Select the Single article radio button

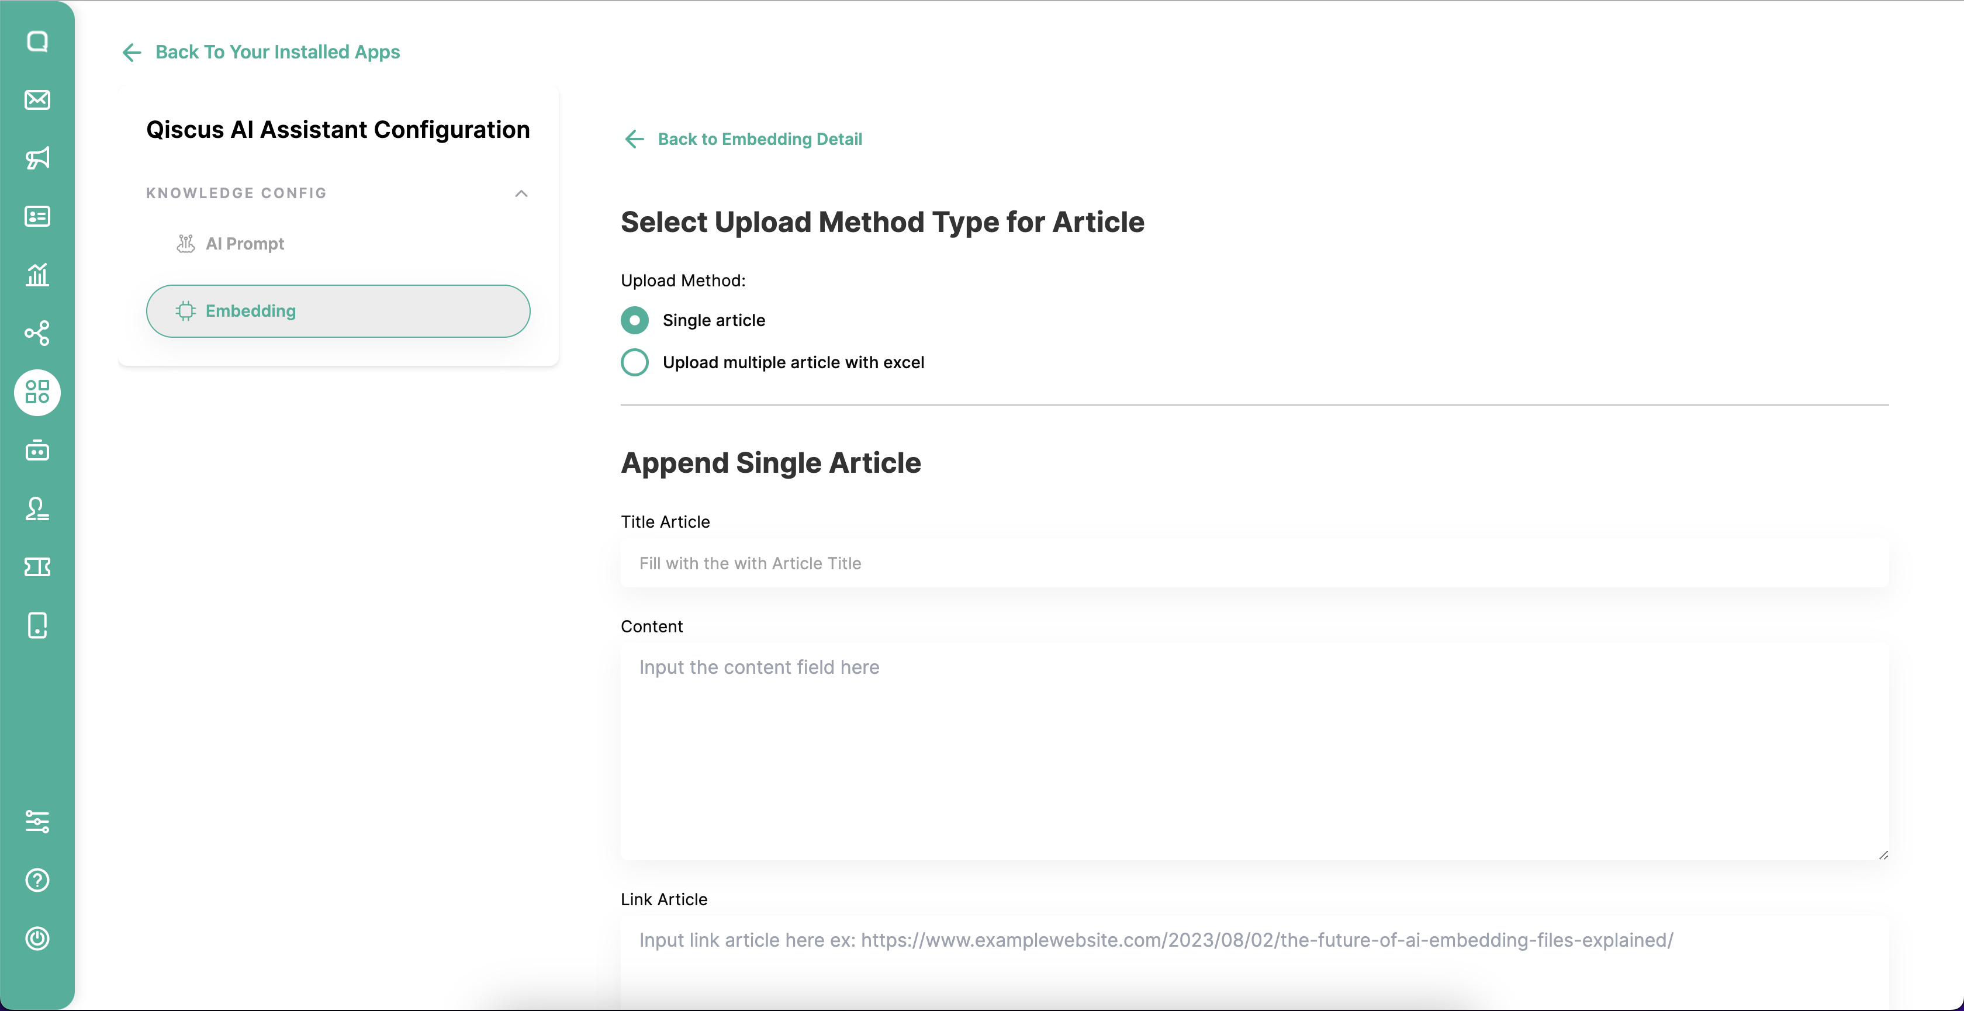click(x=634, y=320)
